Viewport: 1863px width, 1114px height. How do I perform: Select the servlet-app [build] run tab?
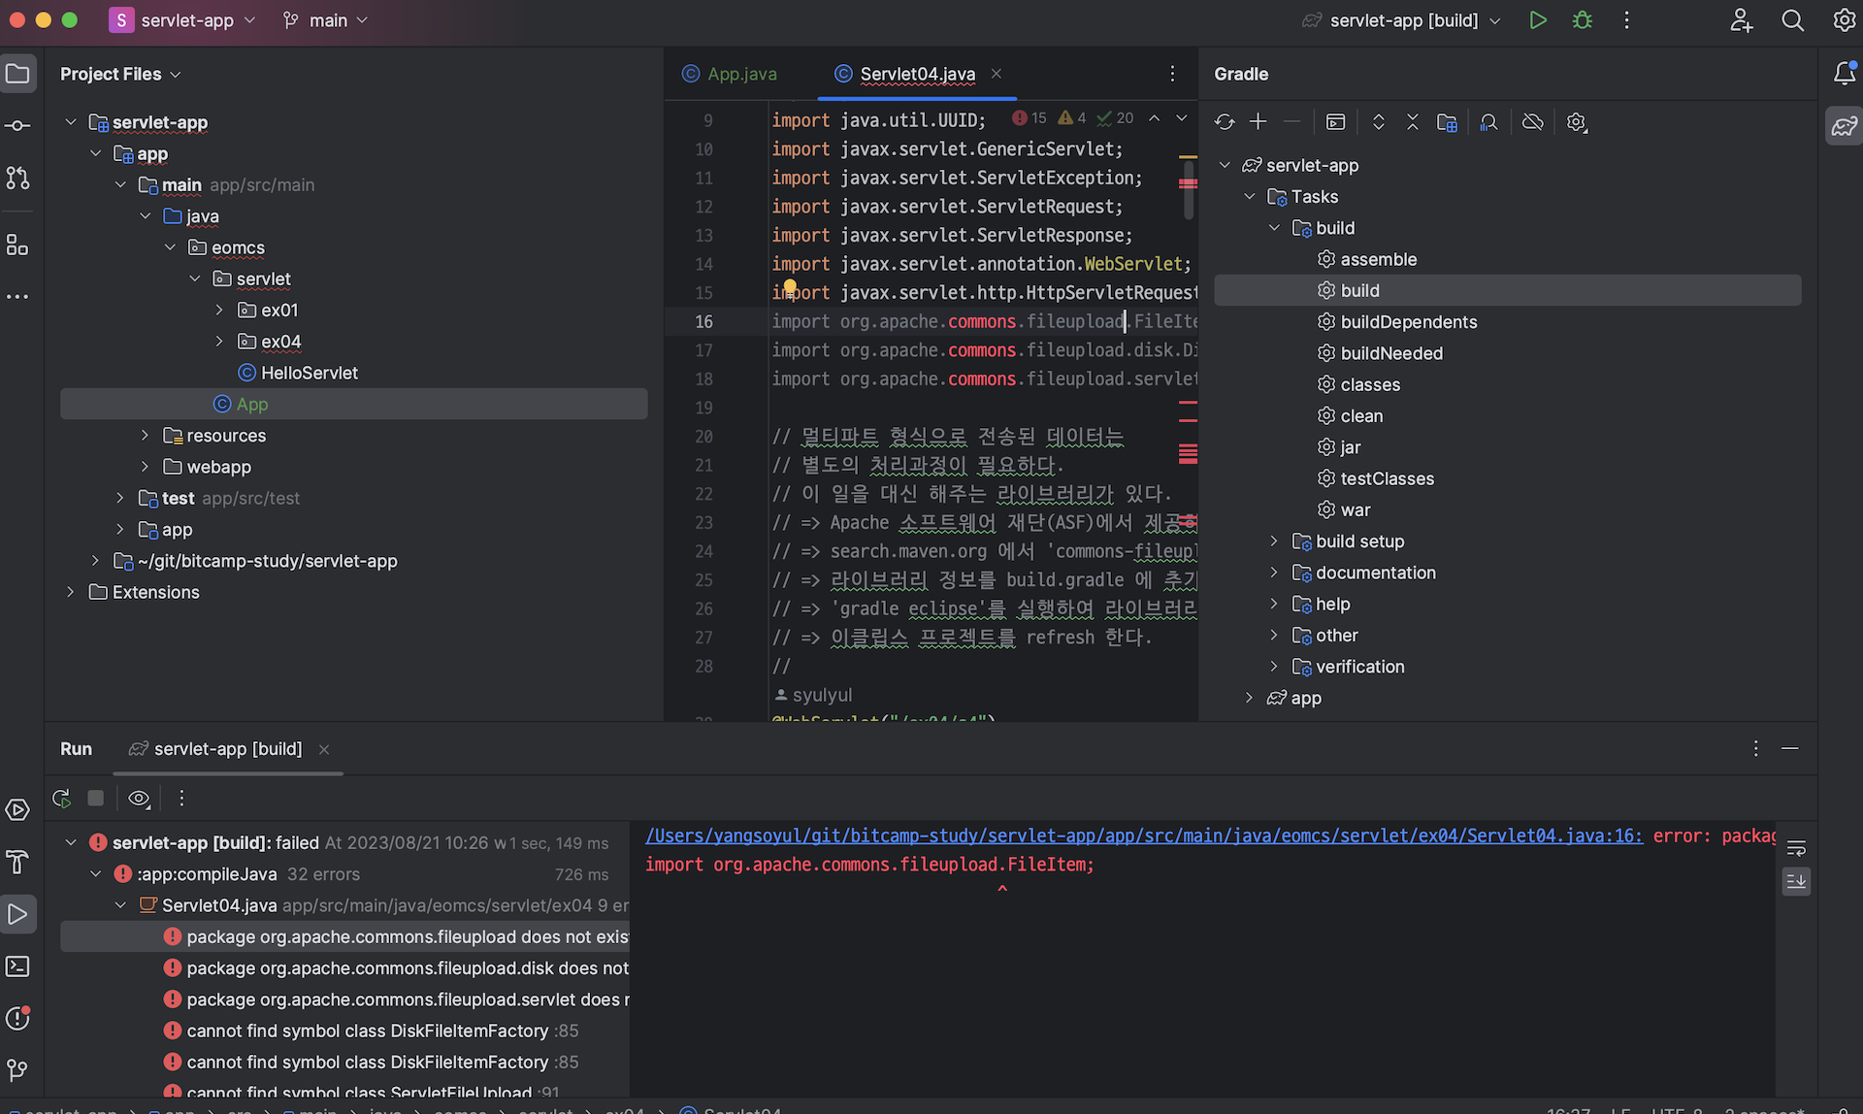[x=227, y=749]
